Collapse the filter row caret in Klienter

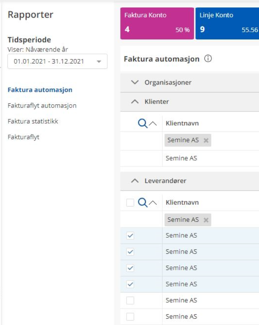pyautogui.click(x=153, y=124)
